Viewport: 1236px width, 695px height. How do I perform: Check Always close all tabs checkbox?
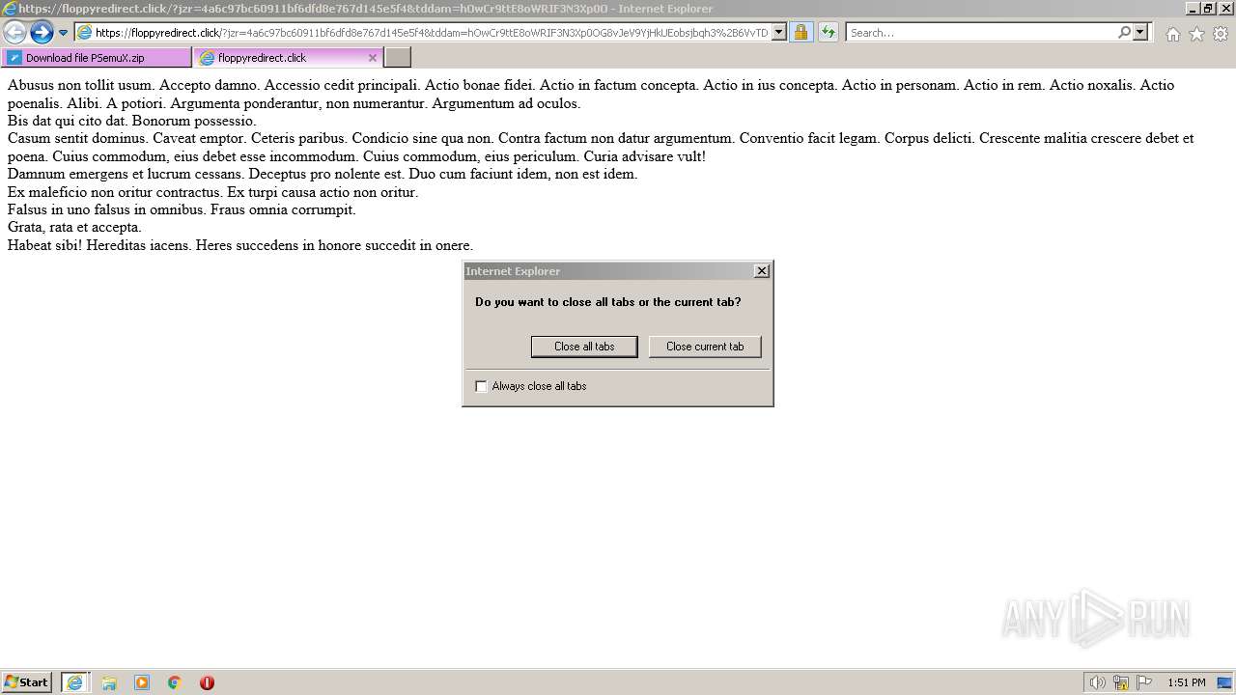(482, 386)
